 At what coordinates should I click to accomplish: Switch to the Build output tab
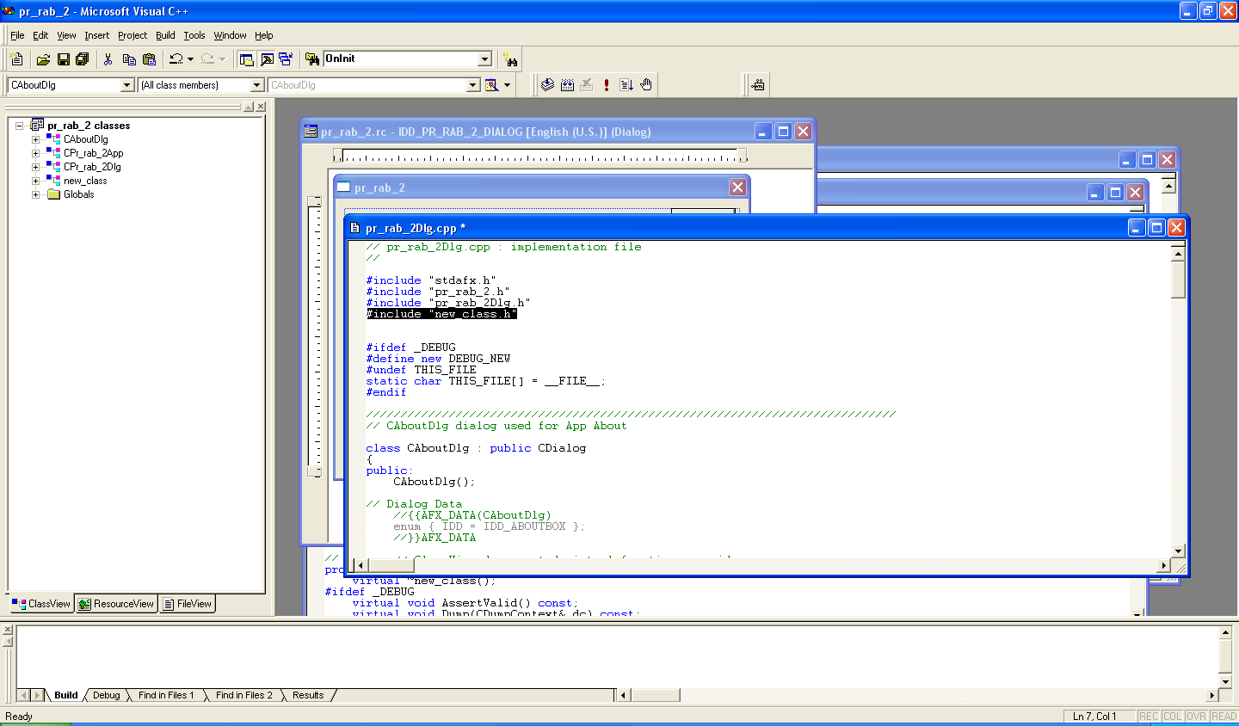pyautogui.click(x=66, y=695)
